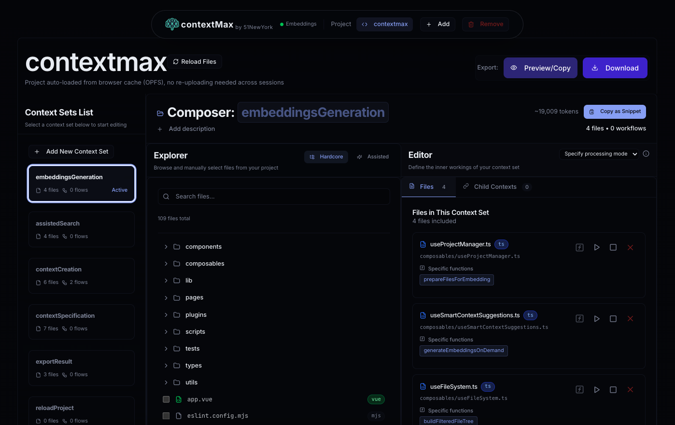This screenshot has height=425, width=675.
Task: Select the assistedSearch context set
Action: click(82, 229)
